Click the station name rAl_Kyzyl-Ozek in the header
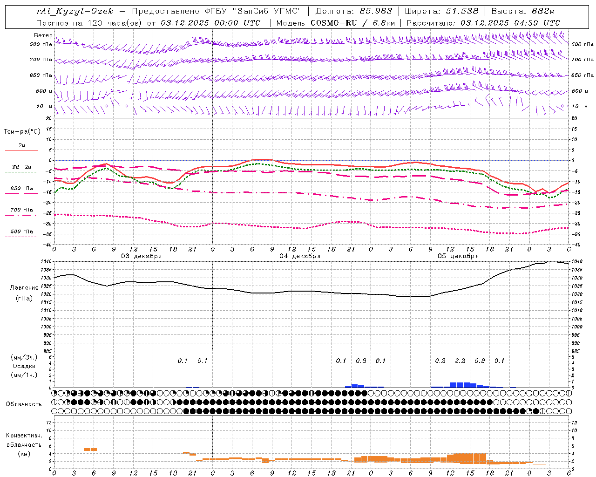 (x=74, y=11)
